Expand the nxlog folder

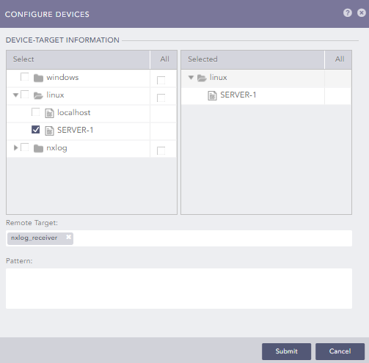click(16, 147)
